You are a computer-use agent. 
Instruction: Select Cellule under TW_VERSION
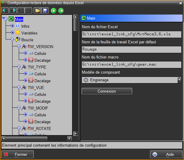coord(40,53)
